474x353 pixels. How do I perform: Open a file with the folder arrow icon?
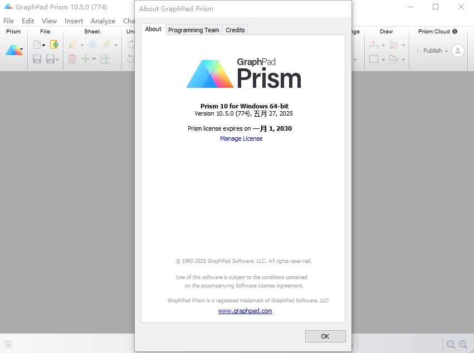pos(54,44)
